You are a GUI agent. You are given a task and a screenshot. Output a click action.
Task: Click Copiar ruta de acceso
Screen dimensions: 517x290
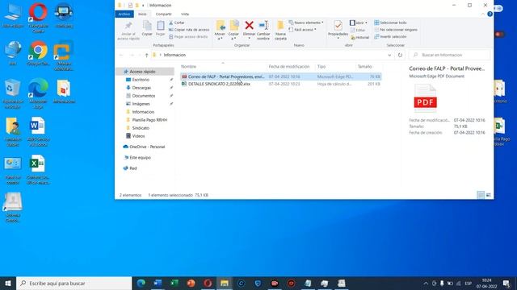click(x=189, y=30)
